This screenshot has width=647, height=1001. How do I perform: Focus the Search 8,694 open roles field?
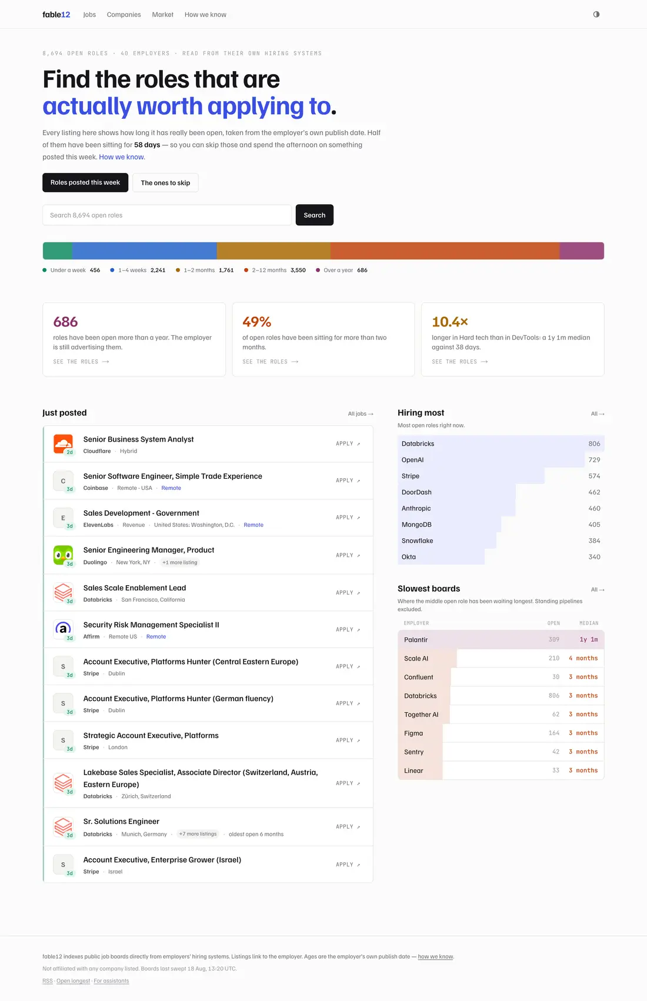point(167,215)
